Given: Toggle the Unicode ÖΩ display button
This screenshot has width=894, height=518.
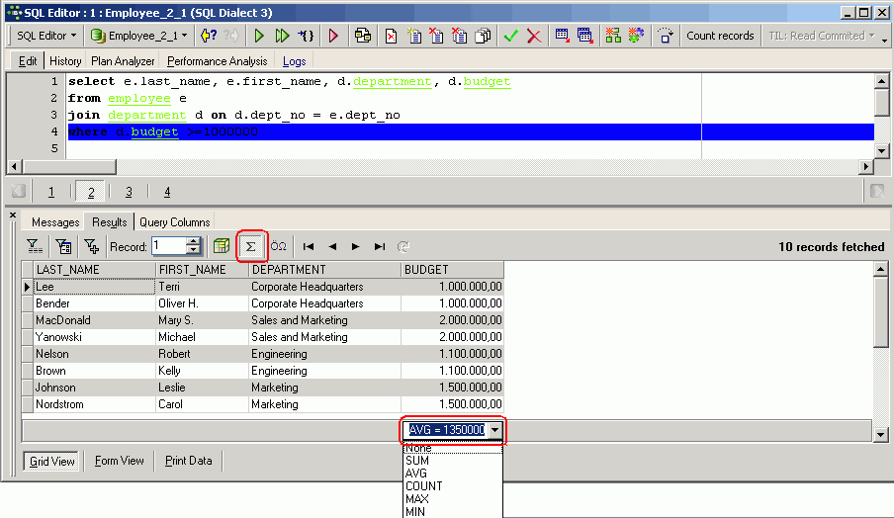Looking at the screenshot, I should click(279, 246).
